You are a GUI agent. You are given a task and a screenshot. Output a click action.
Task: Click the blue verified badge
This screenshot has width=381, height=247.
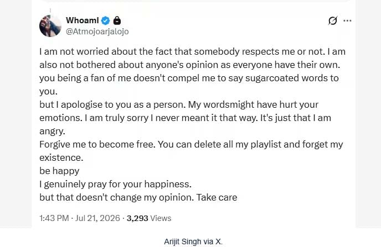pos(105,21)
